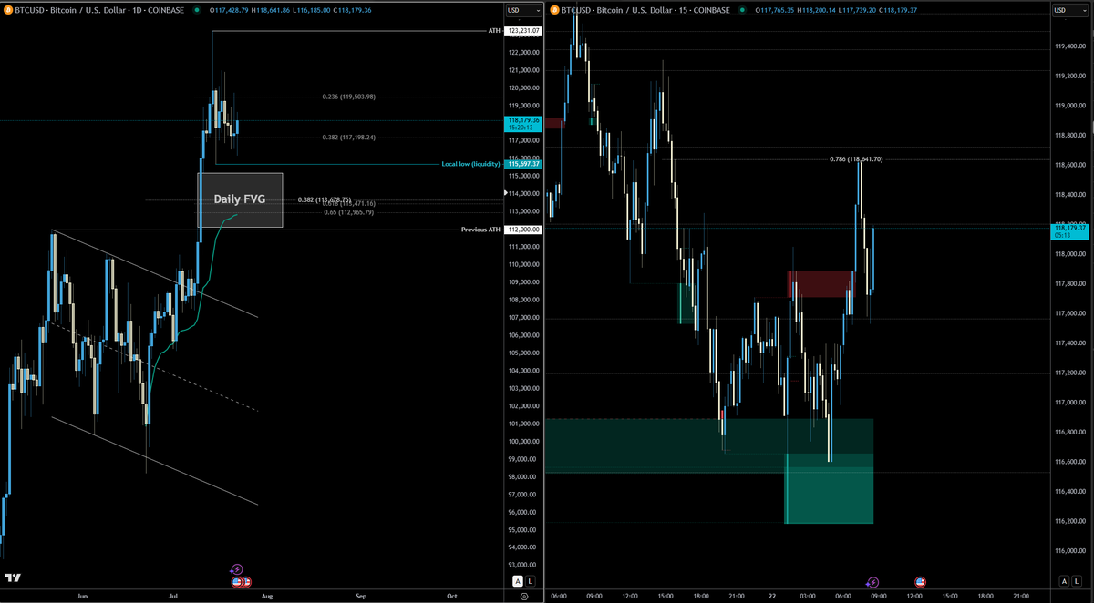Toggle log scale L on 15-minute chart

point(1076,580)
